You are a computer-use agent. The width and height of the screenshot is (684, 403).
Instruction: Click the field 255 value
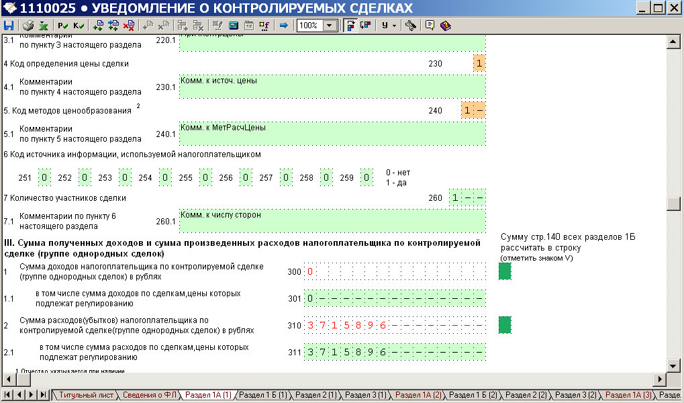point(205,178)
